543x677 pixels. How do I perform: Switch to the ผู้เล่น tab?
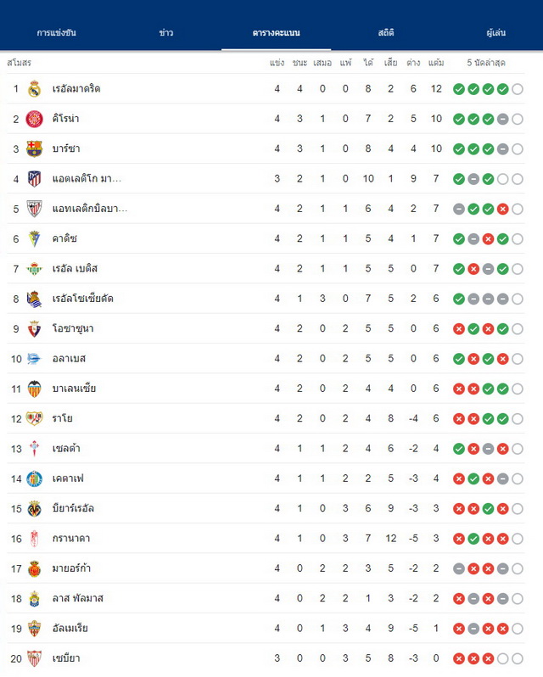(496, 33)
